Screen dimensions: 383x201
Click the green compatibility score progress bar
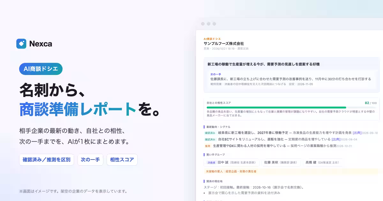(291, 108)
